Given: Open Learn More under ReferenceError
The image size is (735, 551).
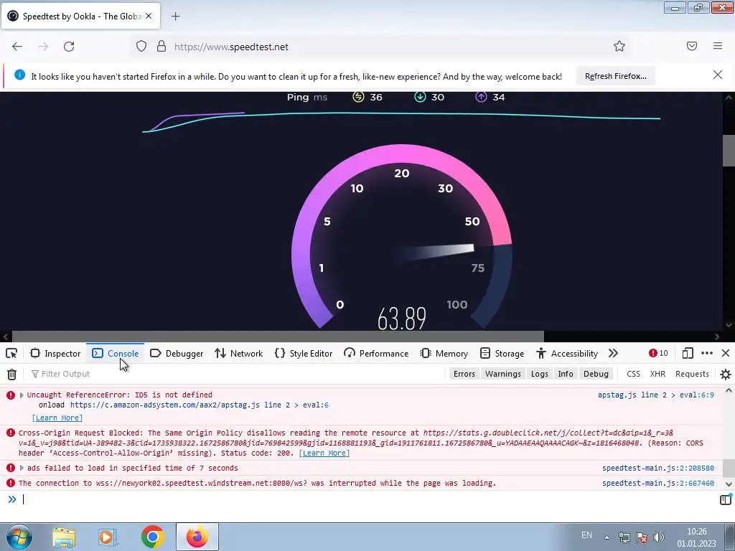Looking at the screenshot, I should pos(57,418).
